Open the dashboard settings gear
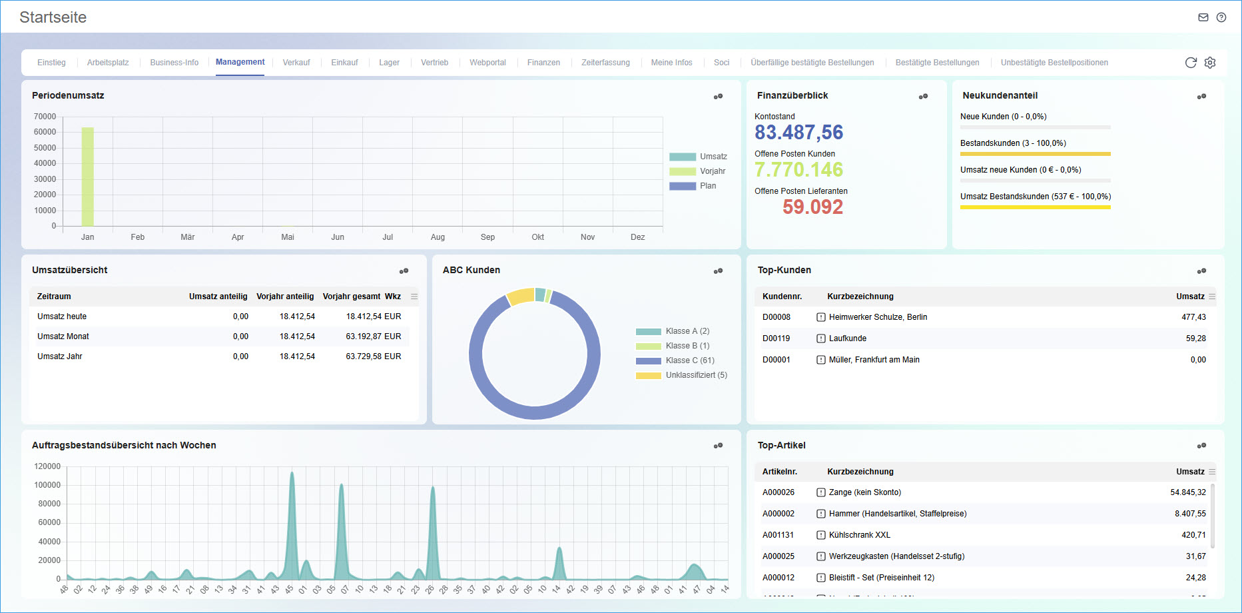The width and height of the screenshot is (1242, 613). [1210, 63]
